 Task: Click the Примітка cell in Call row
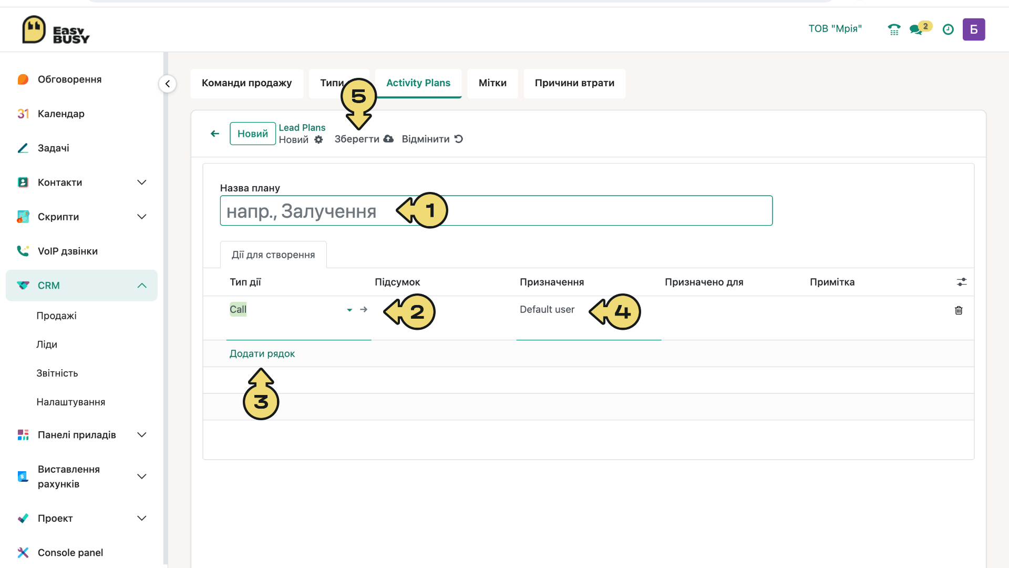tap(878, 318)
